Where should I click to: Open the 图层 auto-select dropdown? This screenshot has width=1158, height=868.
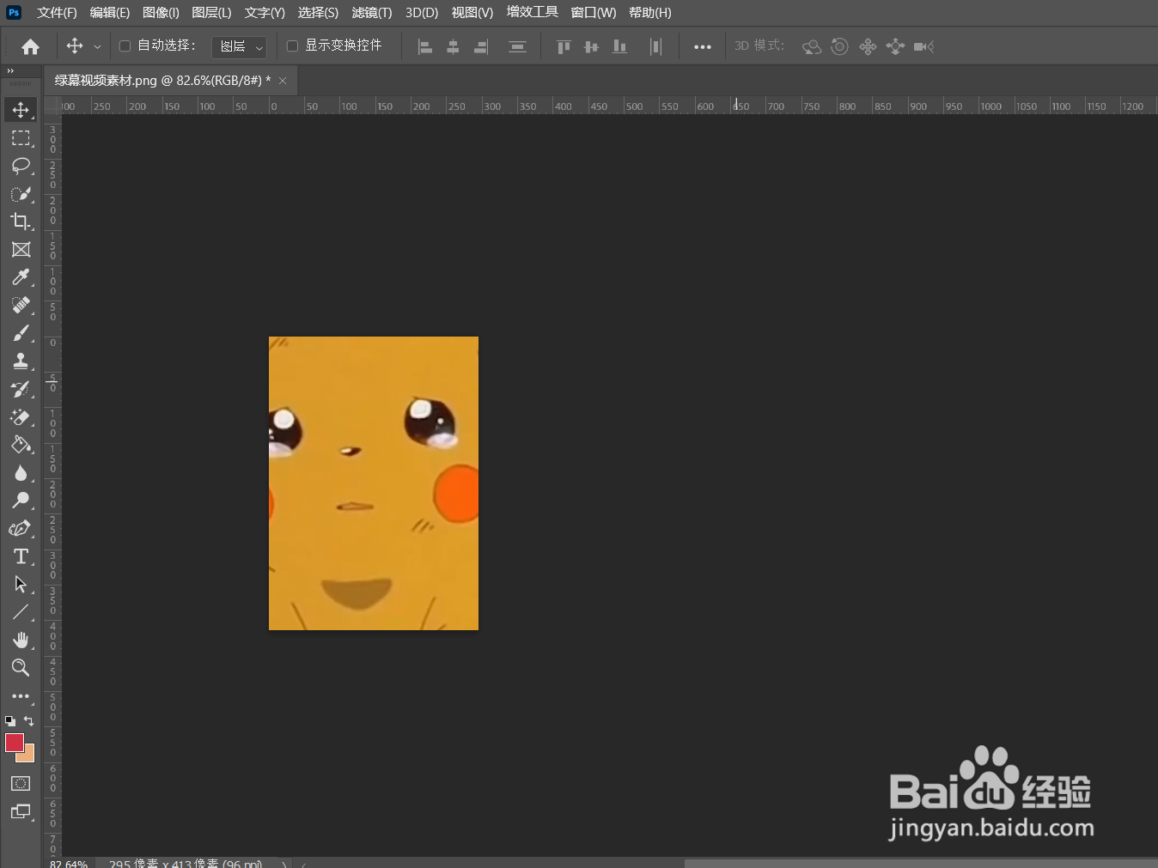tap(239, 46)
